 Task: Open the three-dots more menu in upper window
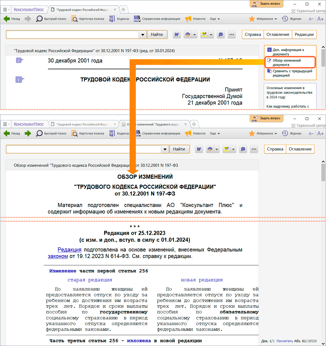click(x=231, y=34)
